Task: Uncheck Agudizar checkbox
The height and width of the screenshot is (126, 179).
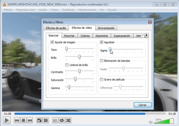Action: pos(102,42)
